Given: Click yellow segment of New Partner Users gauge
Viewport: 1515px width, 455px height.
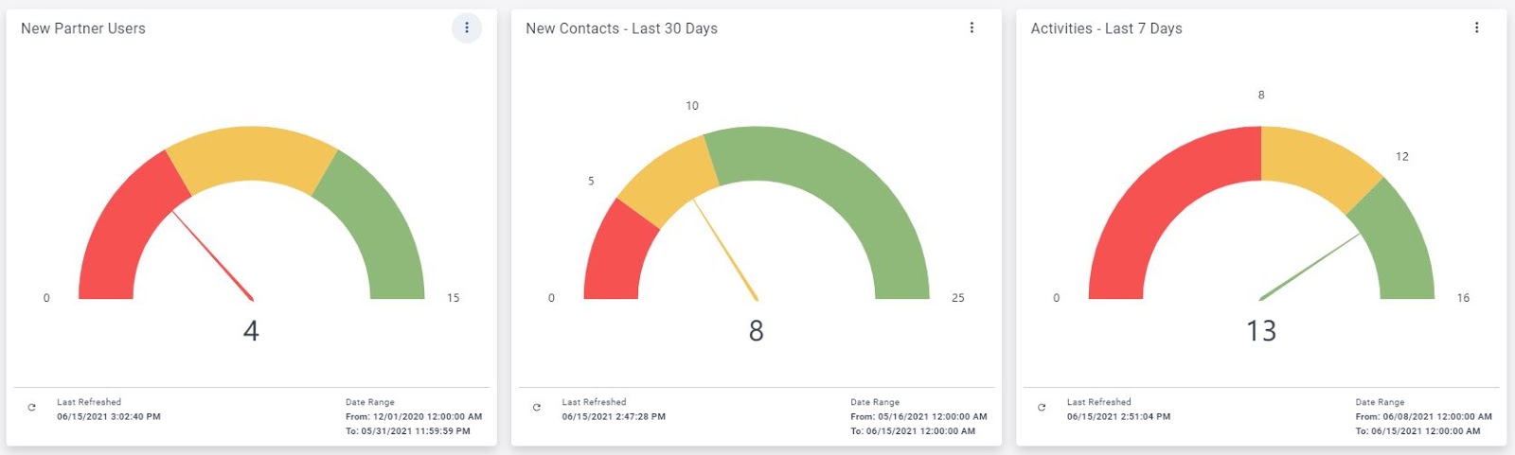Looking at the screenshot, I should coord(251,154).
